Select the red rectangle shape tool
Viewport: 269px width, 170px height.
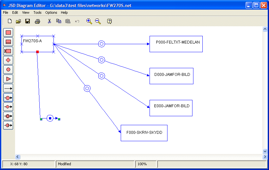tap(8, 32)
